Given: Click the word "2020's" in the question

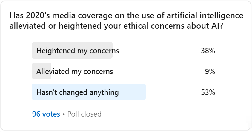Looking at the screenshot, I should [33, 15].
